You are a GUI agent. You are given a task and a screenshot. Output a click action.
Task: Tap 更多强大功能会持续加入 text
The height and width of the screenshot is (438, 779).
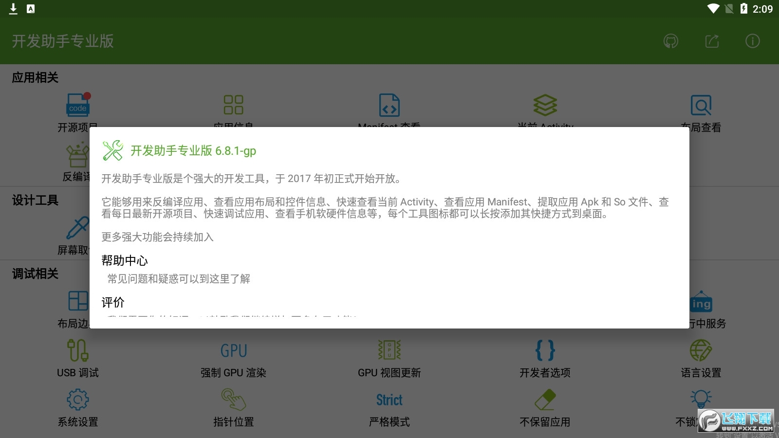point(157,237)
